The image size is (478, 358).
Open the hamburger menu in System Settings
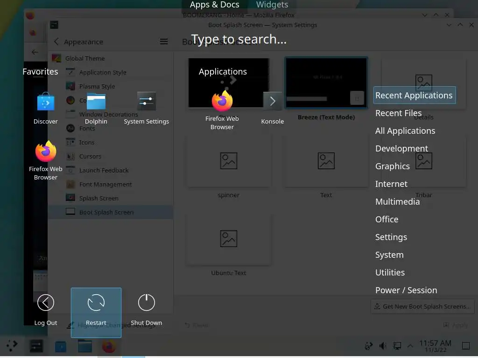coord(164,41)
